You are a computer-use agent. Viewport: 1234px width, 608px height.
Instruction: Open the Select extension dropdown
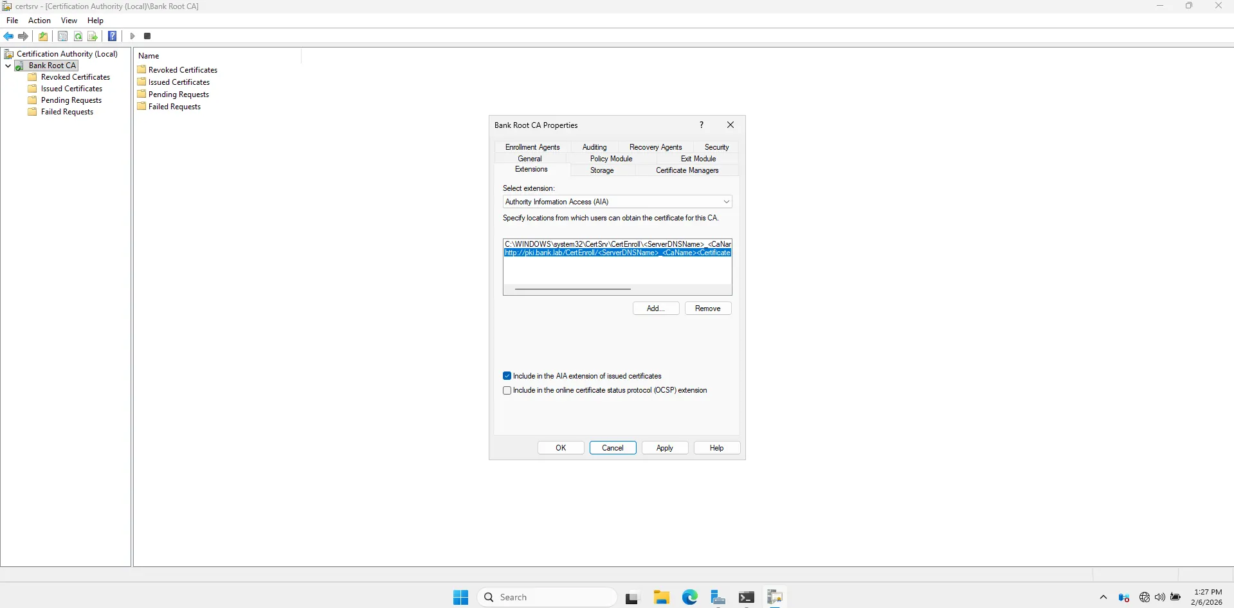617,202
